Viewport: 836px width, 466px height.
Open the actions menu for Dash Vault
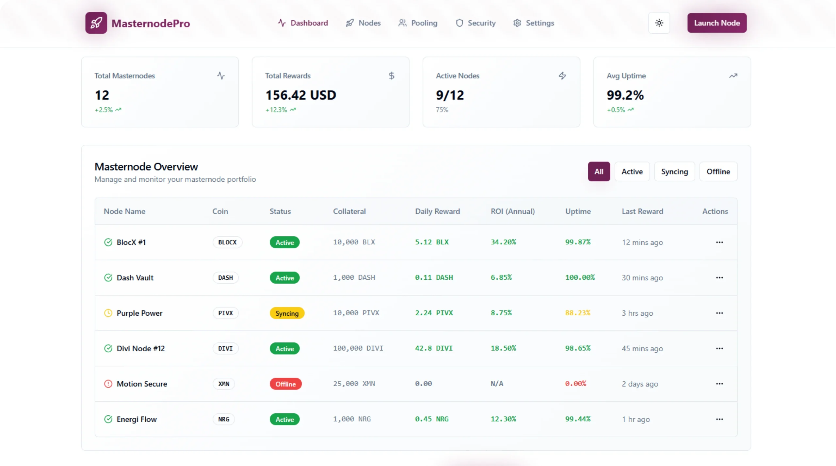[x=719, y=277]
